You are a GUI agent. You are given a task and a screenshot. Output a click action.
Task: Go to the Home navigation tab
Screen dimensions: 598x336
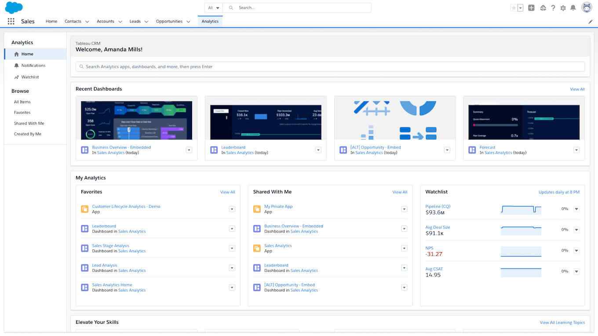(x=51, y=21)
